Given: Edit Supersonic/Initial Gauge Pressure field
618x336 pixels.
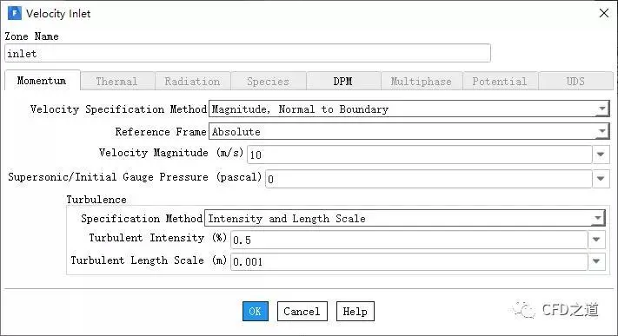Looking at the screenshot, I should tap(429, 179).
